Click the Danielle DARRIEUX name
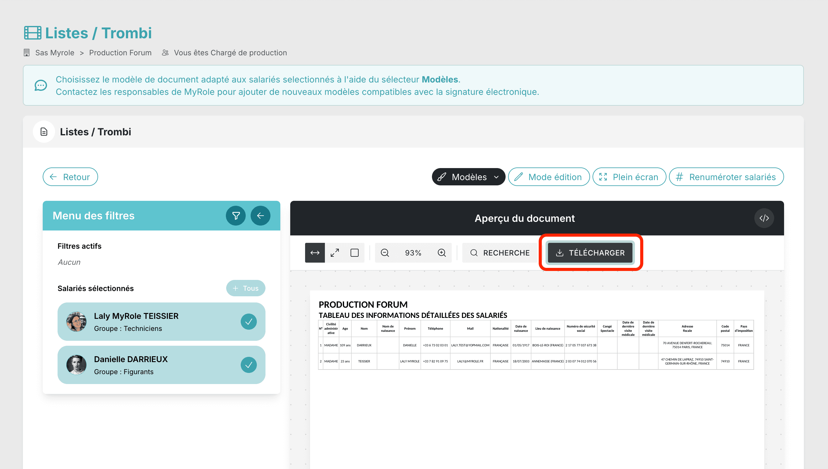The width and height of the screenshot is (828, 469). tap(131, 359)
